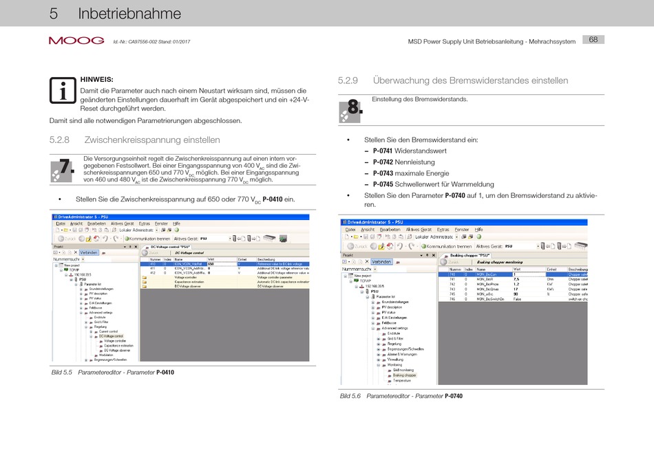Screen dimensions: 654x462
Task: Click open folder icon in DC-Voltage control window toolbar
Action: click(65, 230)
